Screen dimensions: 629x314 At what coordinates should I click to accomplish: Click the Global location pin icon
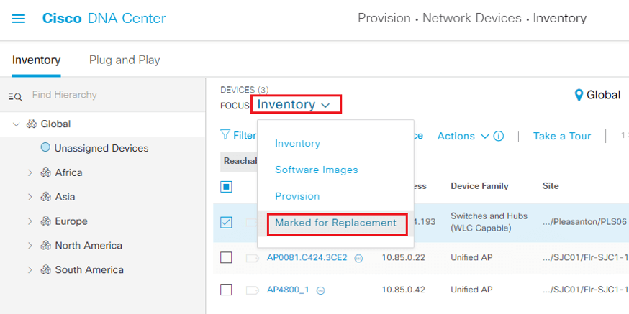579,95
